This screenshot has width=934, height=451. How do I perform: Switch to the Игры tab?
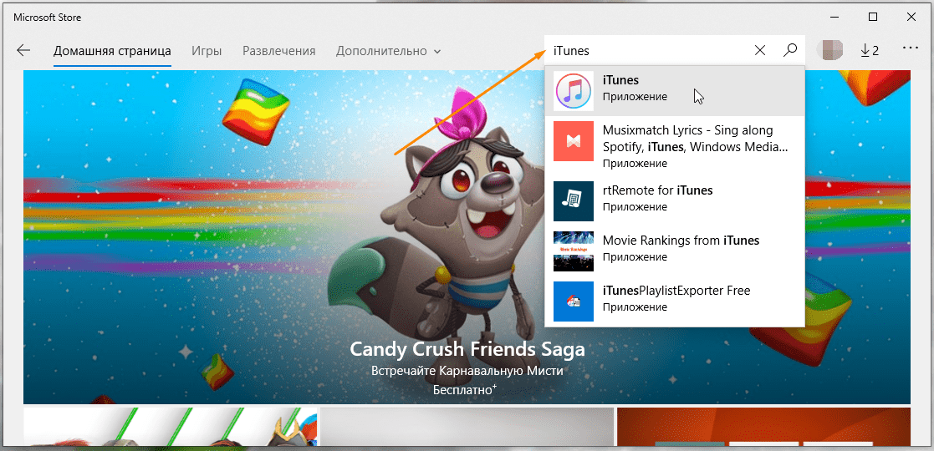[207, 51]
